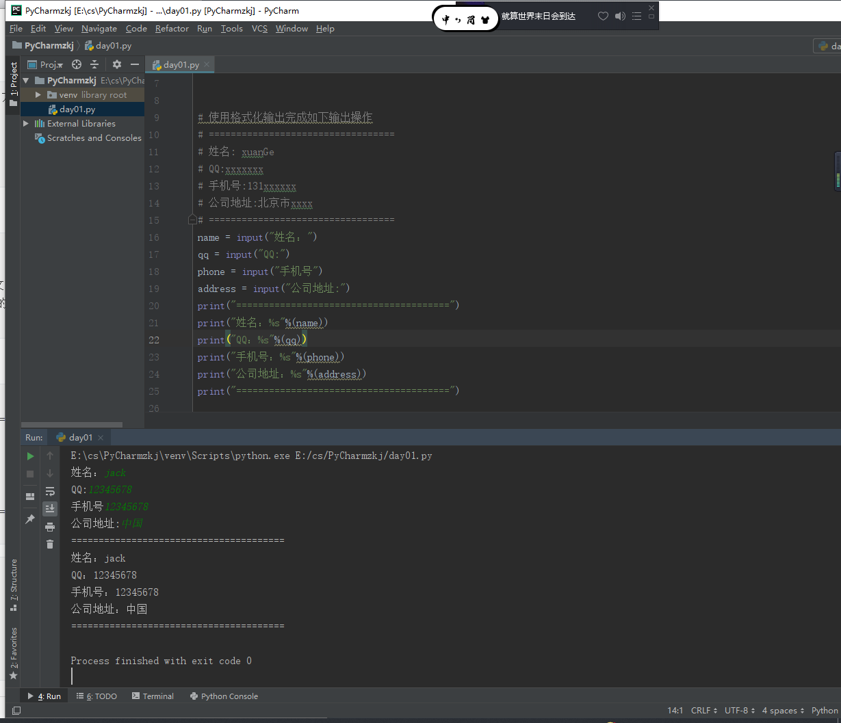Toggle soft-wrap in Run console

point(50,491)
